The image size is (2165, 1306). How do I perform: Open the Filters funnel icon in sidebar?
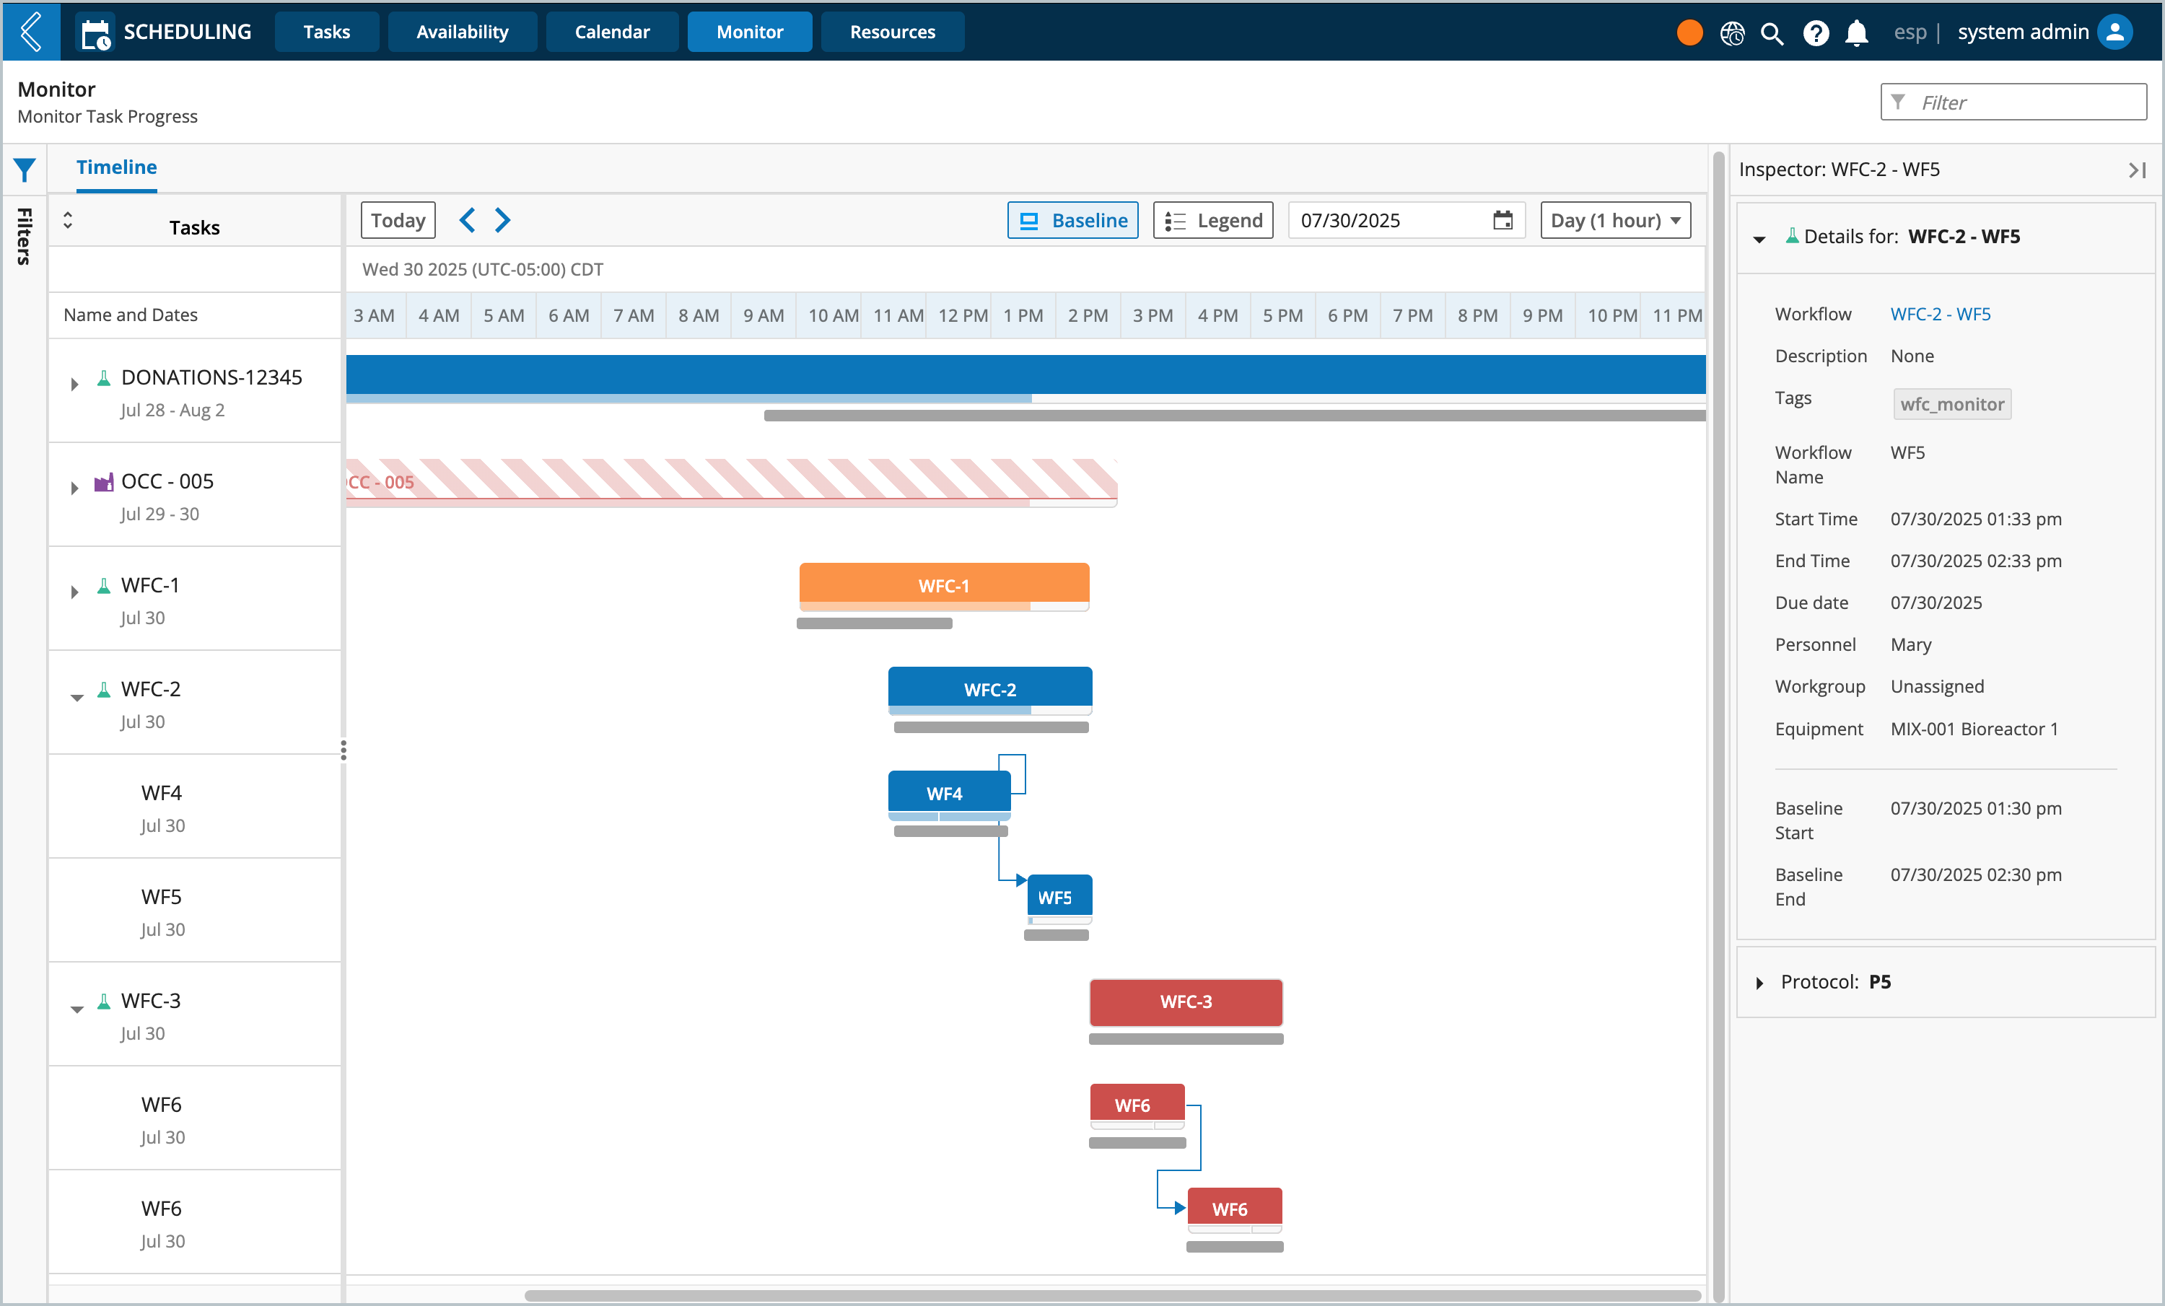[x=25, y=170]
